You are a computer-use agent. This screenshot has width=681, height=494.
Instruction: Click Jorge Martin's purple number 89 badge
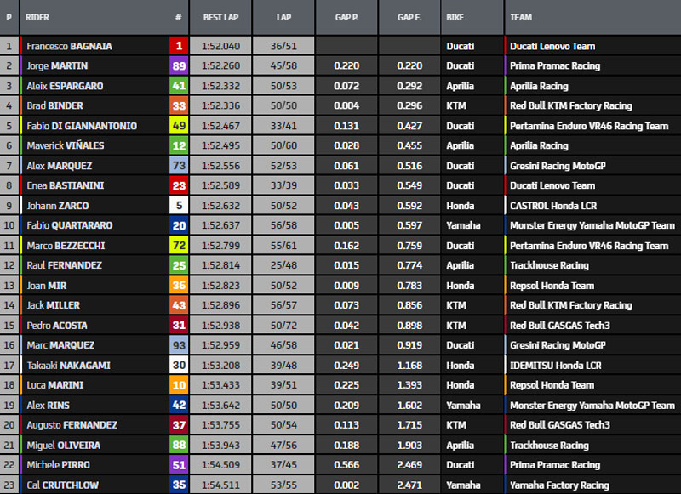click(179, 65)
